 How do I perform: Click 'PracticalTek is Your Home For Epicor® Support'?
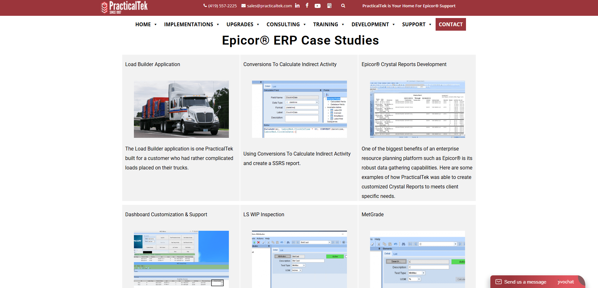(409, 6)
